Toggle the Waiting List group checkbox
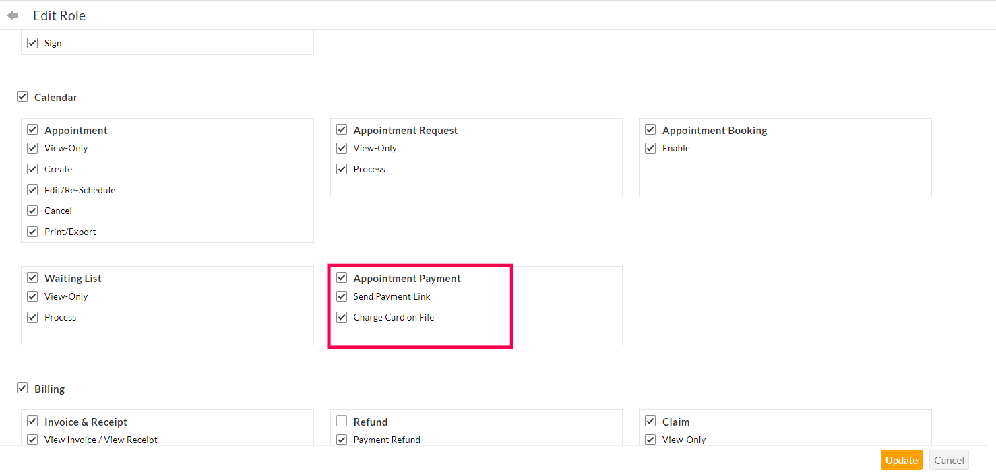 tap(32, 278)
